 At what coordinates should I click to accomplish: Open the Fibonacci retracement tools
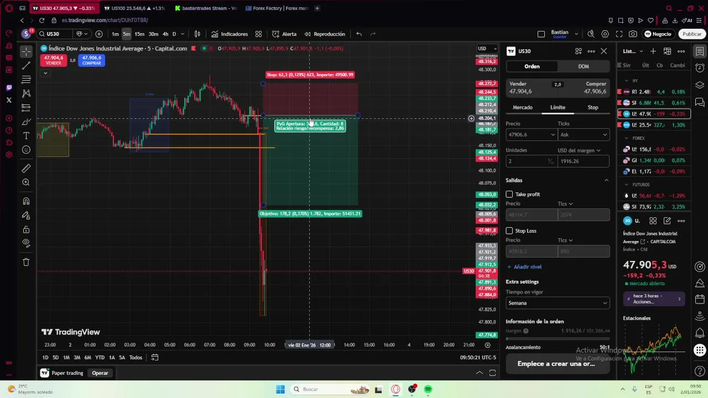pyautogui.click(x=26, y=80)
